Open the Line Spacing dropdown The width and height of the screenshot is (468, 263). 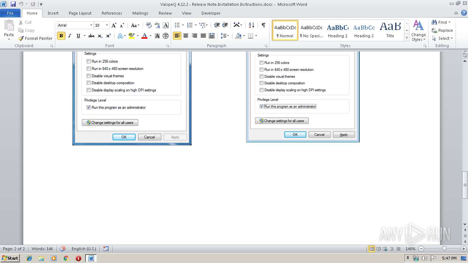click(x=225, y=36)
